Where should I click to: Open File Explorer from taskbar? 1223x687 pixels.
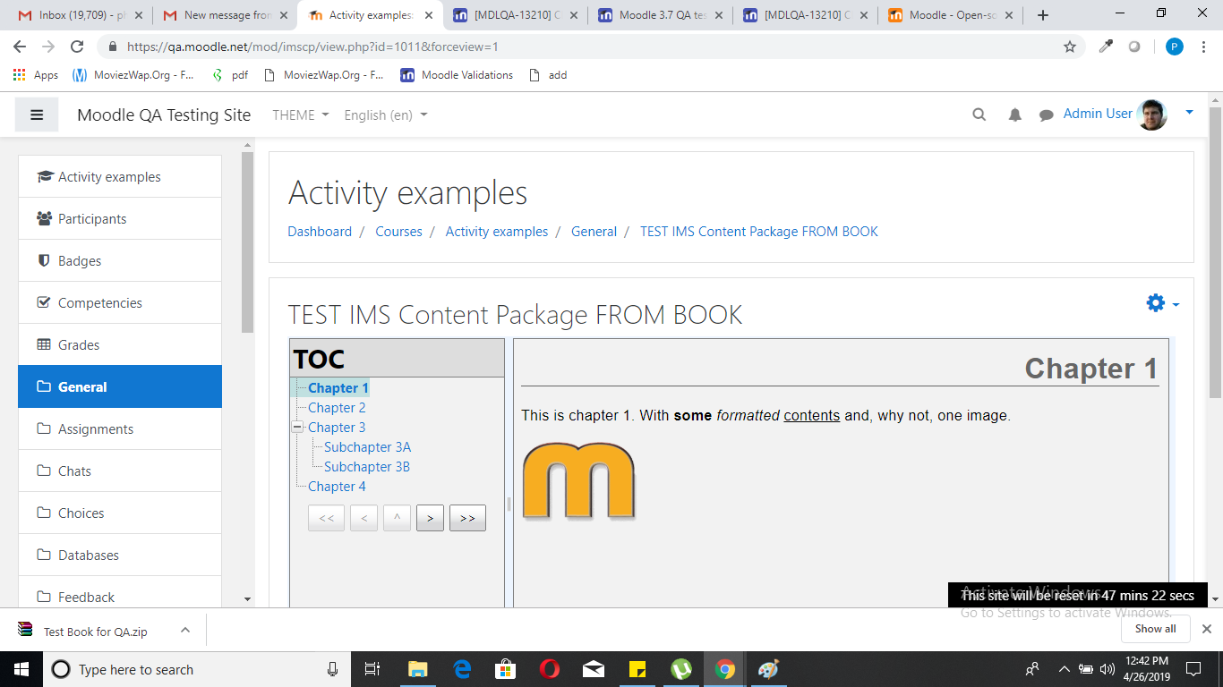point(418,669)
